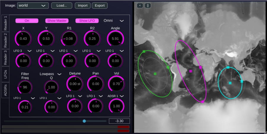Select the magenta ellipse center handle

(x=190, y=71)
